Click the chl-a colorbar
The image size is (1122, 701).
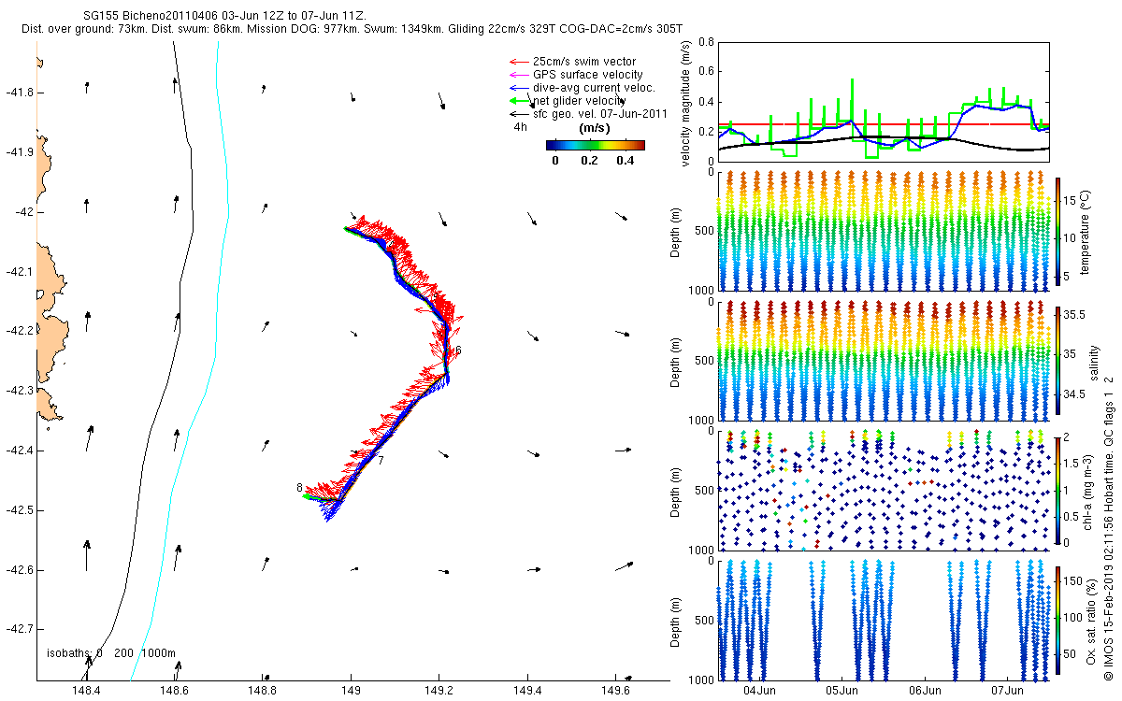1057,490
